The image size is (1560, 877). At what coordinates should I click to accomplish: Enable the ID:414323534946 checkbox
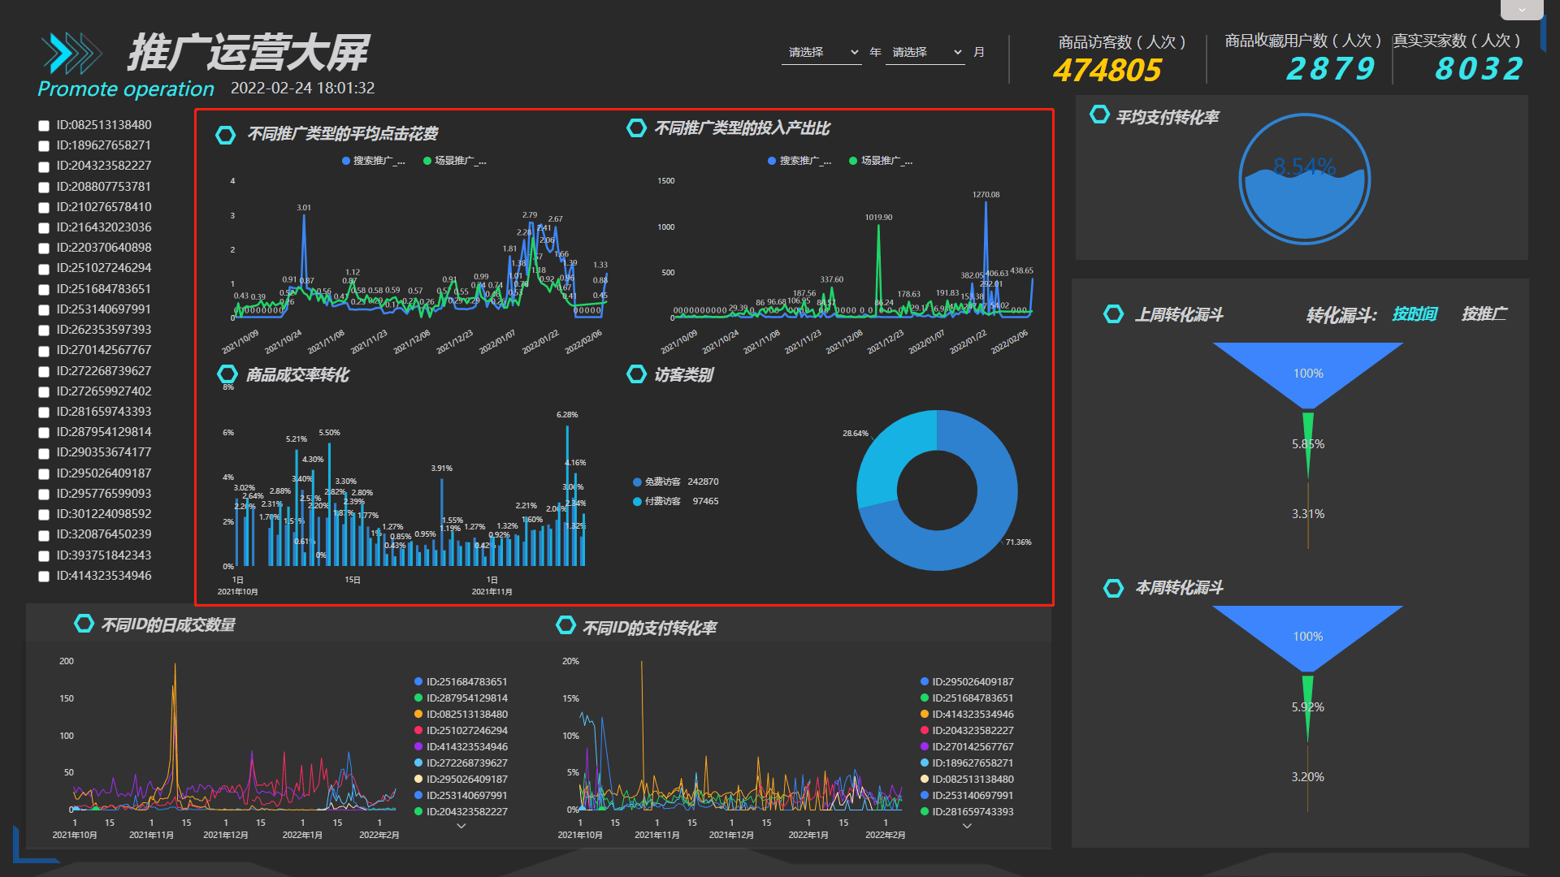pos(44,576)
